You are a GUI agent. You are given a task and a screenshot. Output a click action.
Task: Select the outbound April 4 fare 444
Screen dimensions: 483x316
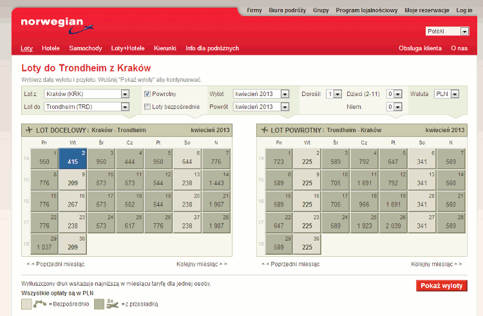point(129,159)
